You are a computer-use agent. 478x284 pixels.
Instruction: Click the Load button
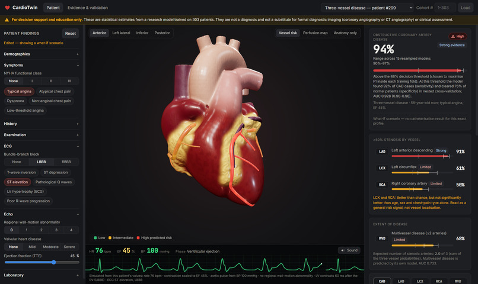465,8
